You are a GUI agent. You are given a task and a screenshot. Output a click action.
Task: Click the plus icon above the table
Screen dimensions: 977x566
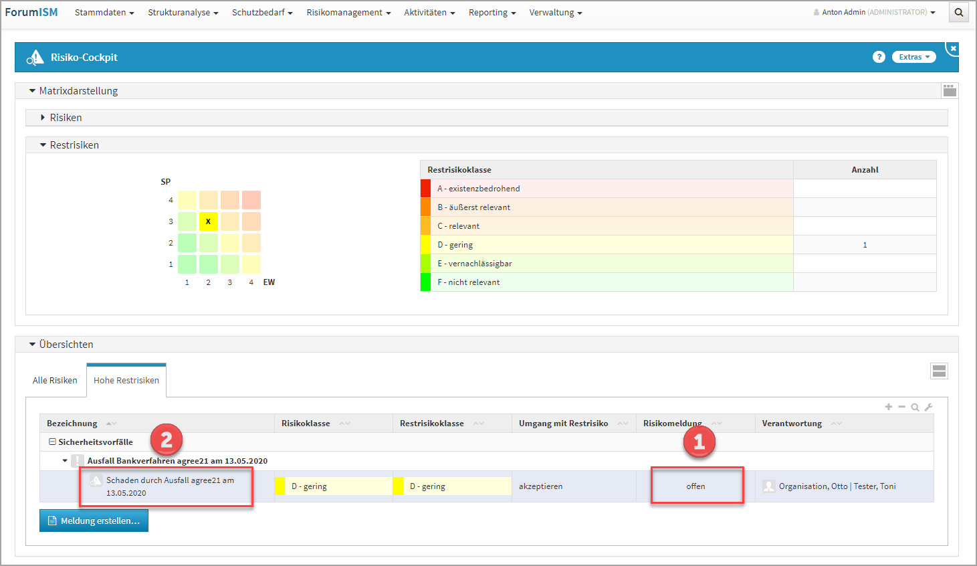[x=888, y=407]
